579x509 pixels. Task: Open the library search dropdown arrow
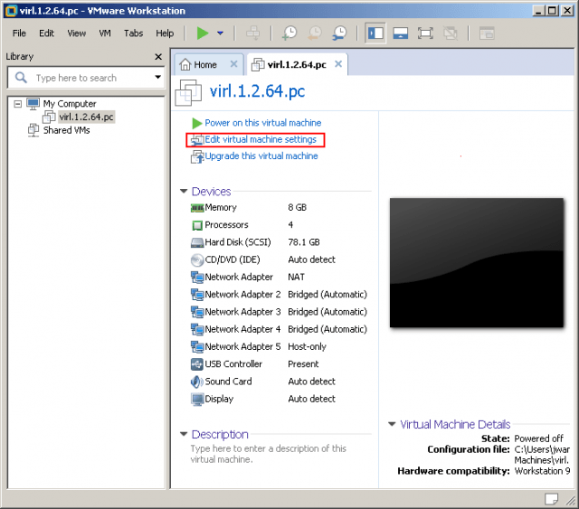157,77
